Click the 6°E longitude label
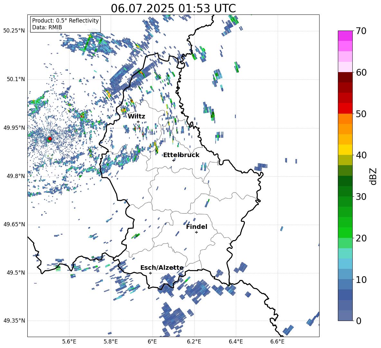This screenshot has width=381, height=348. pyautogui.click(x=153, y=342)
